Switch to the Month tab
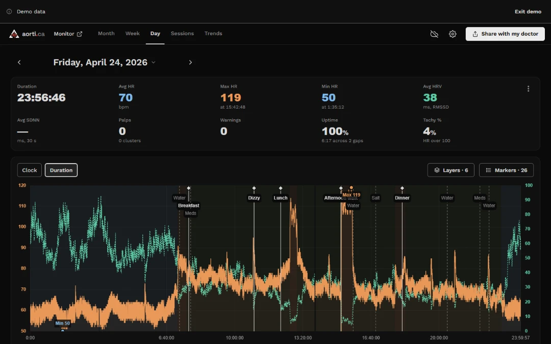 pyautogui.click(x=106, y=33)
